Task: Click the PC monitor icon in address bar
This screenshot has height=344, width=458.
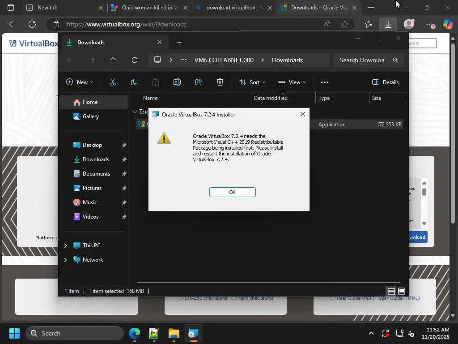Action: tap(157, 60)
